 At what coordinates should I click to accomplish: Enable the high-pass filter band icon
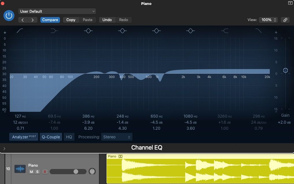20,31
